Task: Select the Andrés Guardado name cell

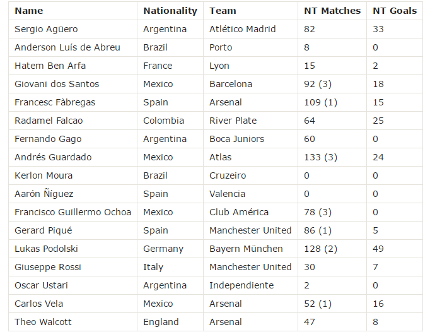Action: [53, 157]
